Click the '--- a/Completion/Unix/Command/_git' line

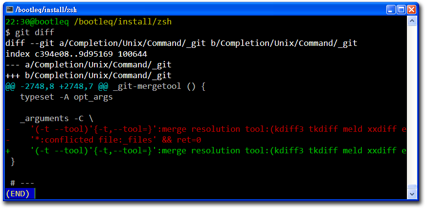point(89,65)
